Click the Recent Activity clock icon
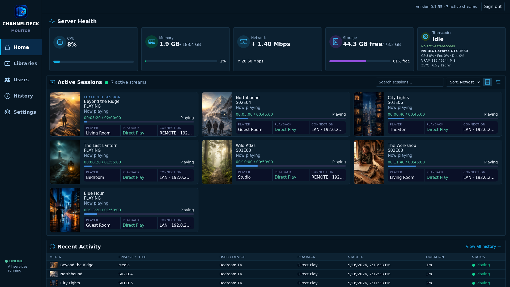 [52, 247]
